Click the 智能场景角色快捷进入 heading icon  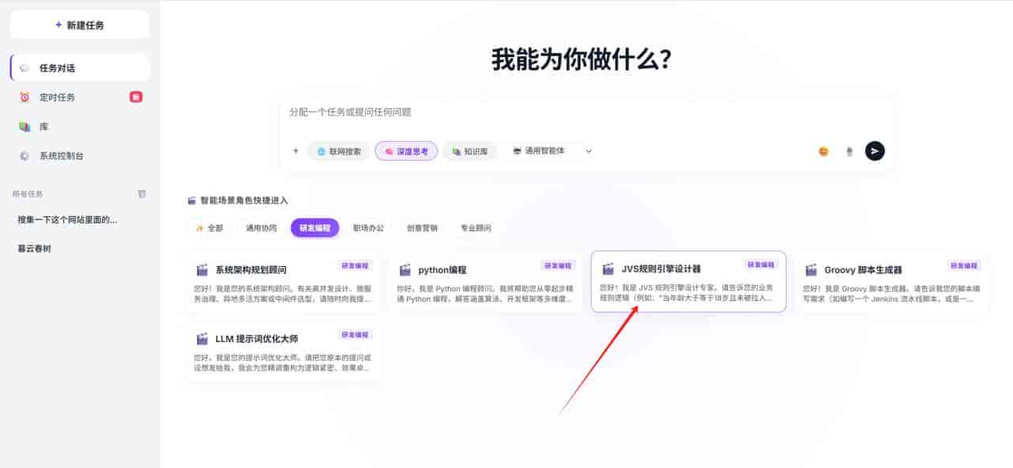click(192, 201)
